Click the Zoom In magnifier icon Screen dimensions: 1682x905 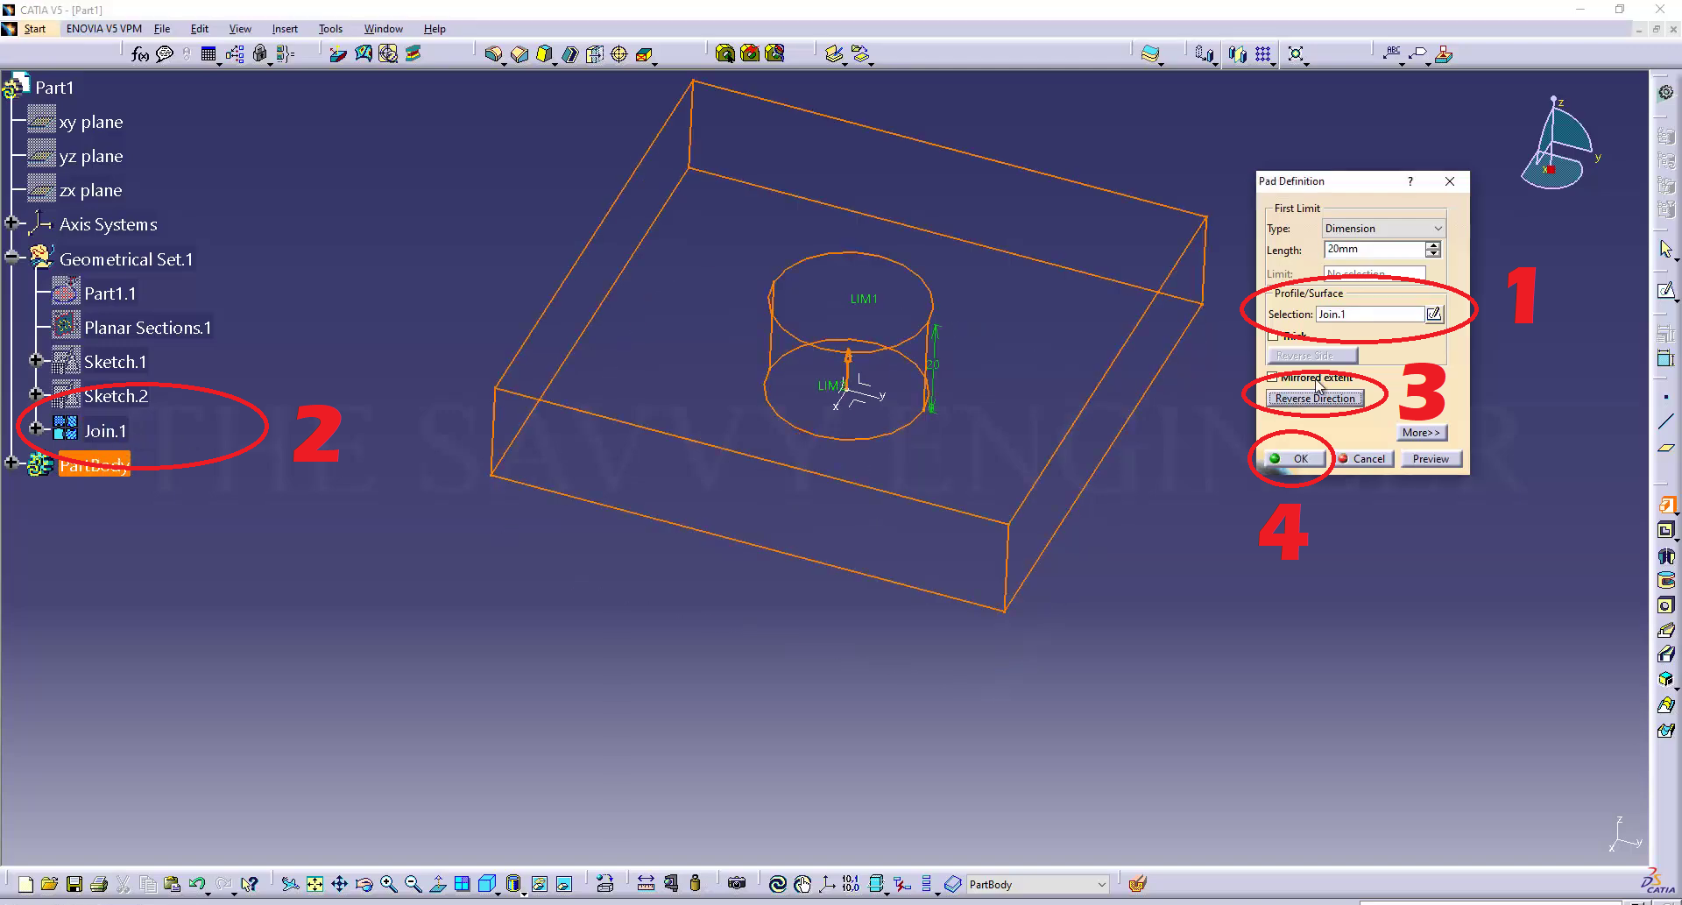click(x=389, y=884)
